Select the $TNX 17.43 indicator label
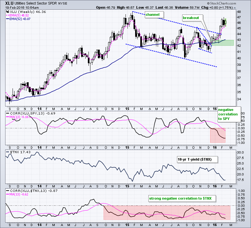Image resolution: width=251 pixels, height=228 pixels. click(17, 151)
